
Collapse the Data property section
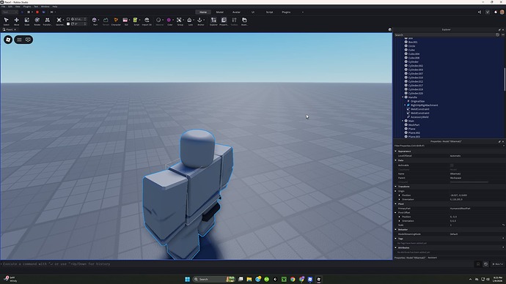click(x=396, y=160)
